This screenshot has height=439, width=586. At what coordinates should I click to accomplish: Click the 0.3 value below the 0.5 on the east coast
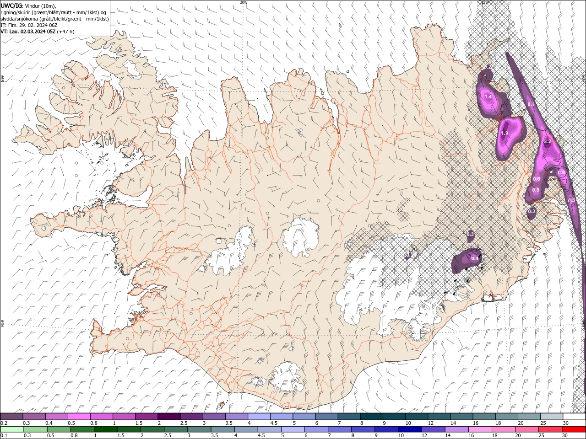532,211
